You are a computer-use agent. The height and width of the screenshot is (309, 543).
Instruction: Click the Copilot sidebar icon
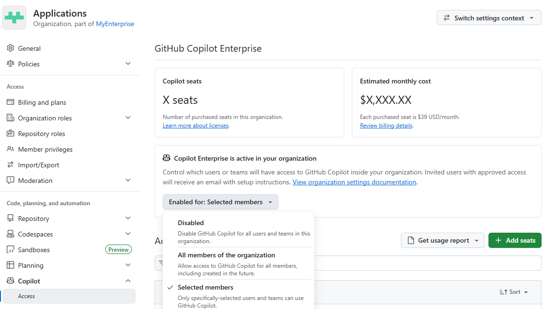(10, 281)
